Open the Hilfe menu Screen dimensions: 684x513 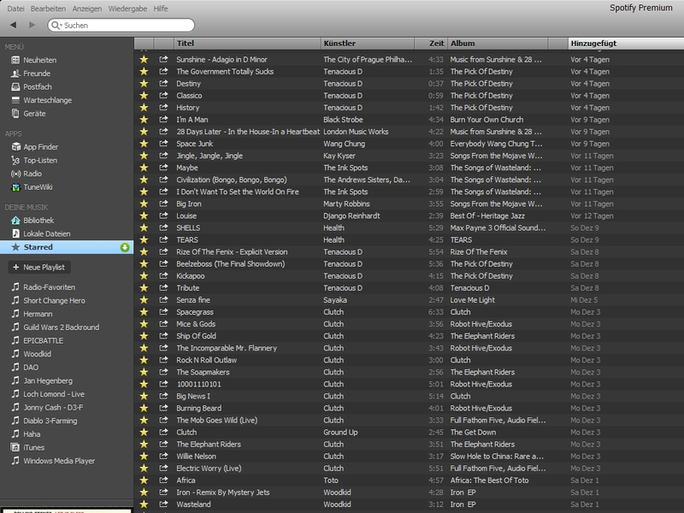(x=161, y=9)
